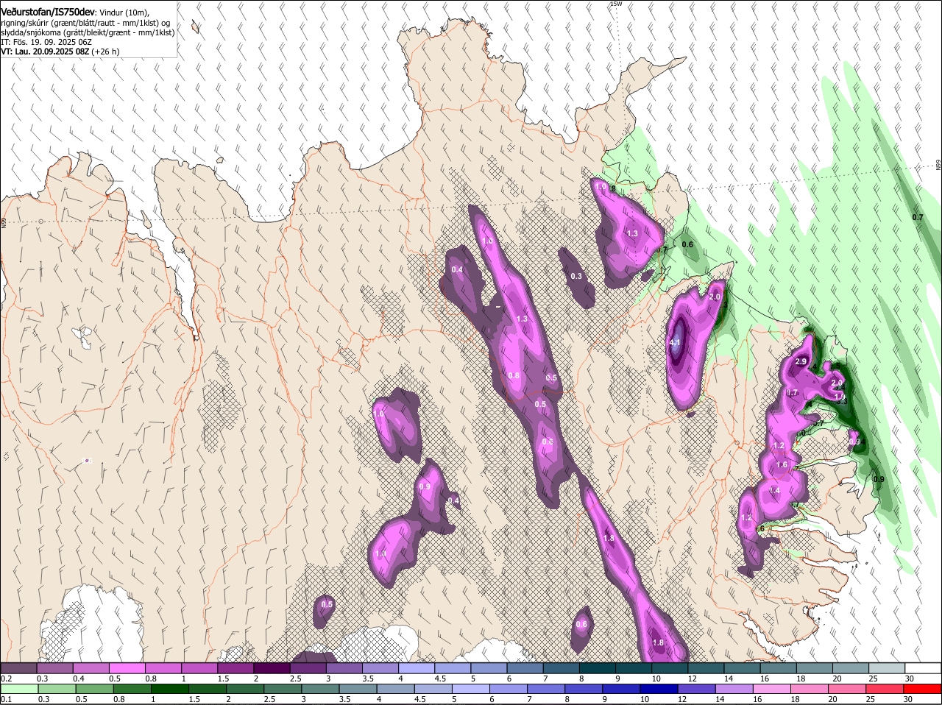Pick the upper legend swatch between 20 and 25

pyautogui.click(x=851, y=667)
